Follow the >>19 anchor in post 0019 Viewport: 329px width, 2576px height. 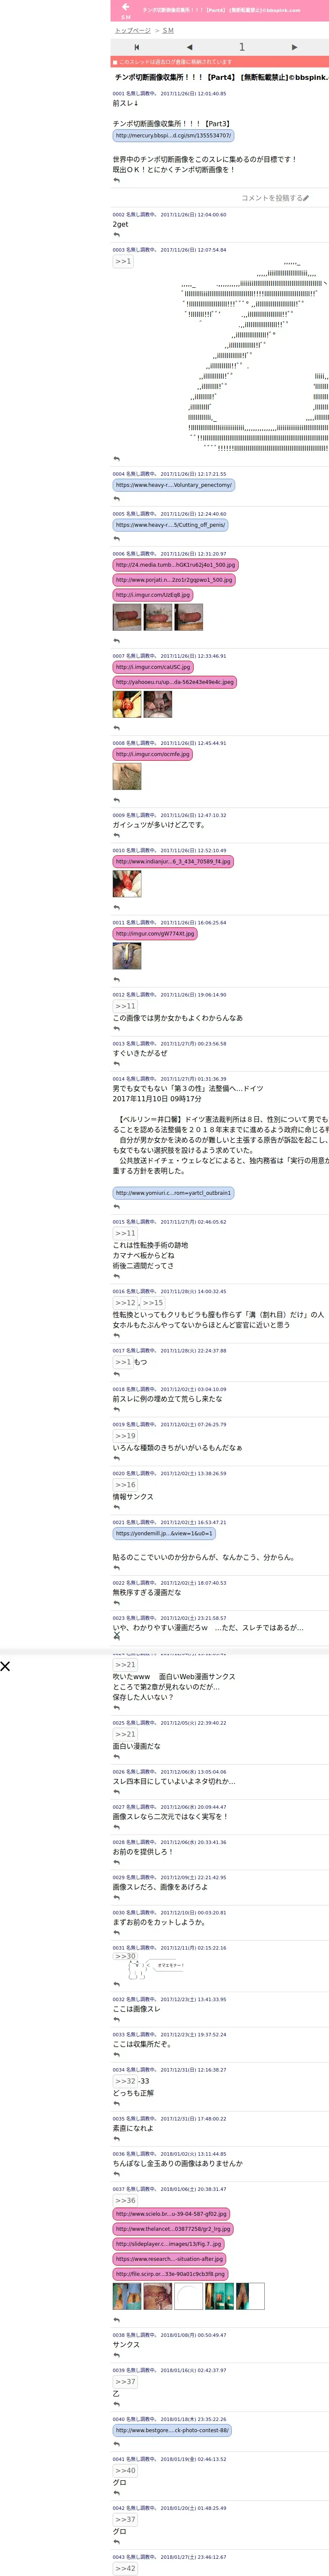[x=125, y=1436]
